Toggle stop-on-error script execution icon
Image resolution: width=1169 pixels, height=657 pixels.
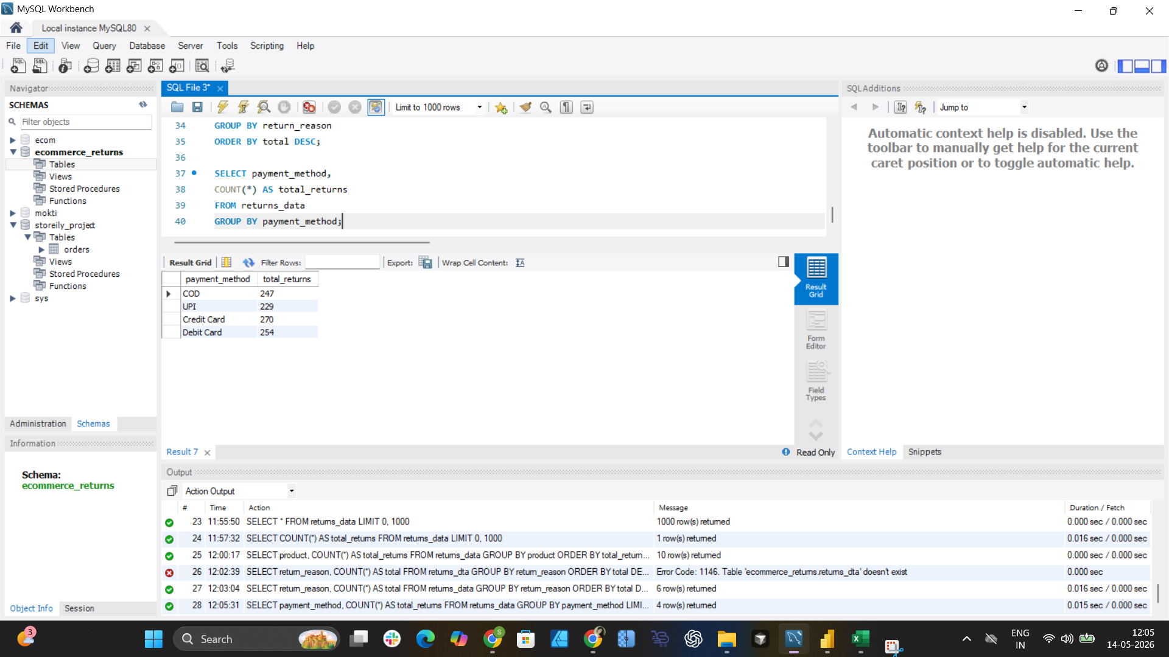pyautogui.click(x=309, y=107)
